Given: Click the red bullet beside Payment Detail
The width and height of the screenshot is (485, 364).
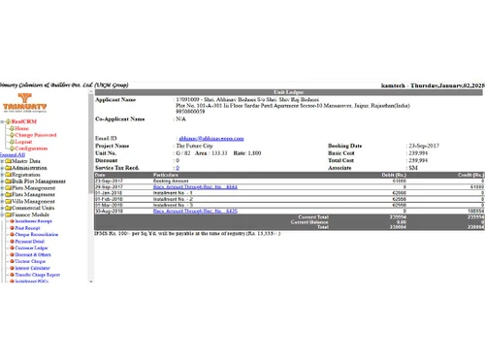Looking at the screenshot, I should pyautogui.click(x=12, y=242).
